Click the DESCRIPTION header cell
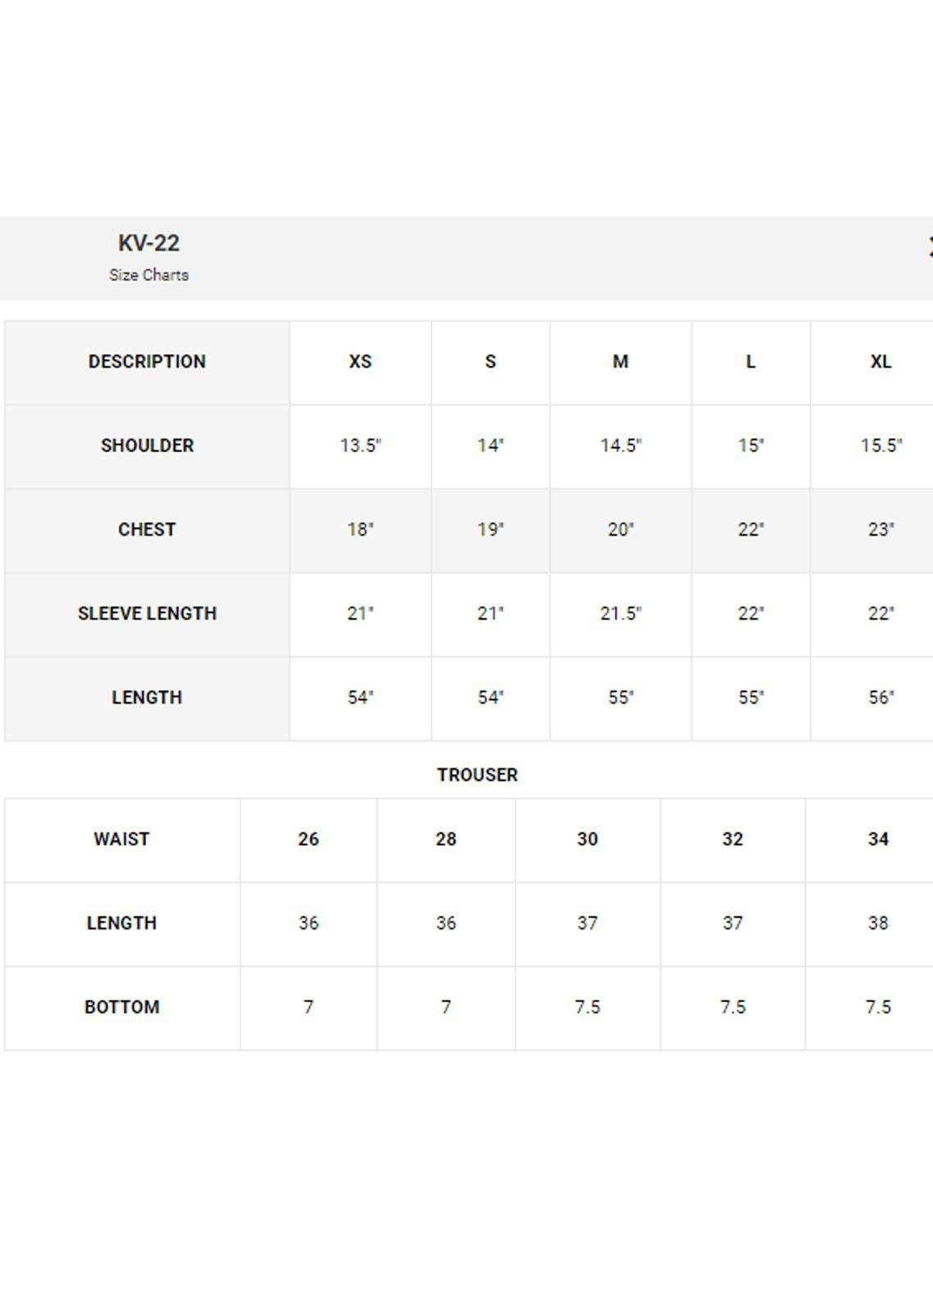The width and height of the screenshot is (933, 1298). click(147, 362)
